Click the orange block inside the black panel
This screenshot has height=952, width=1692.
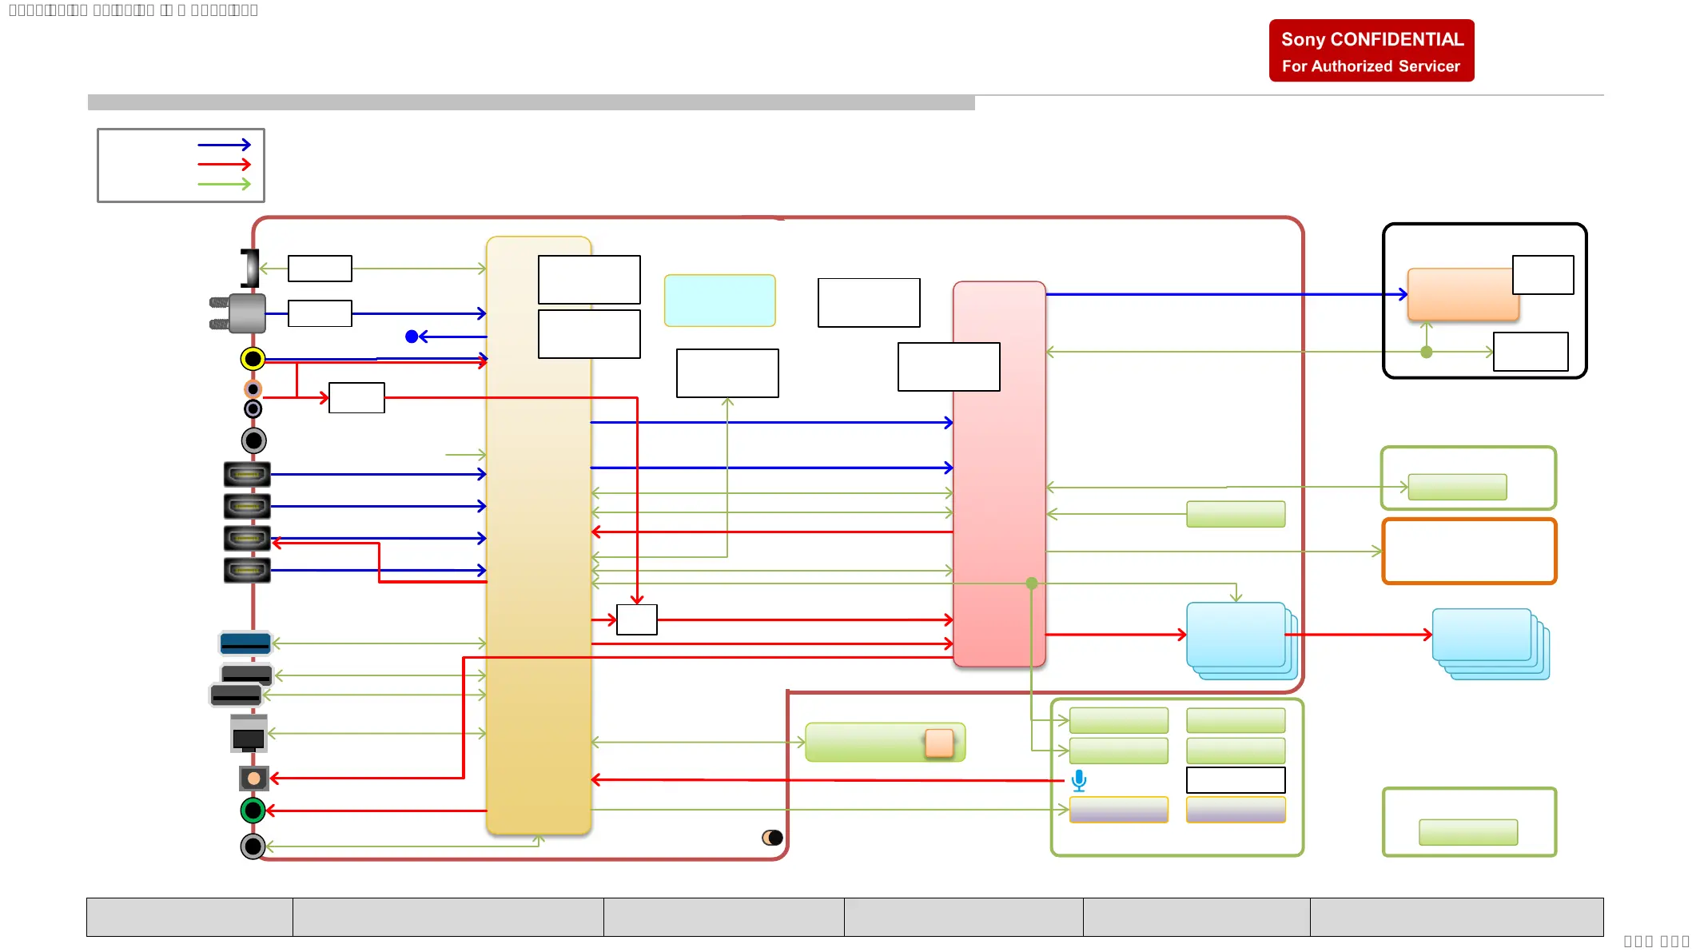(x=1463, y=295)
